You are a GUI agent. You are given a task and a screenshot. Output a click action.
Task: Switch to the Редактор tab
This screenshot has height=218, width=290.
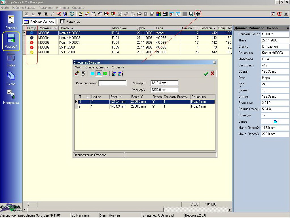(x=70, y=22)
